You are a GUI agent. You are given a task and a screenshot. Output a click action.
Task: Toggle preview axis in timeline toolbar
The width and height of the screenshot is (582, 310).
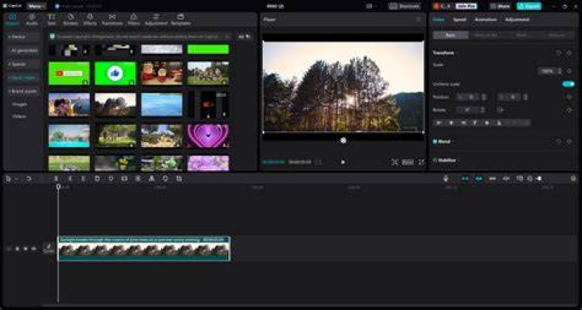coord(506,178)
